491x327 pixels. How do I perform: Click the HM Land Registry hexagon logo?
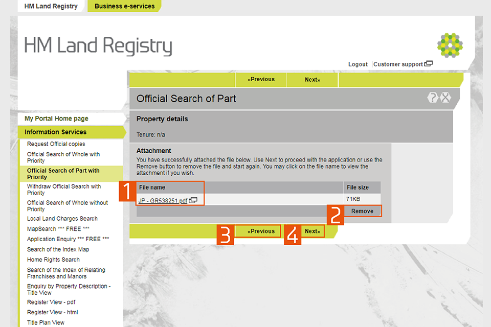click(450, 44)
